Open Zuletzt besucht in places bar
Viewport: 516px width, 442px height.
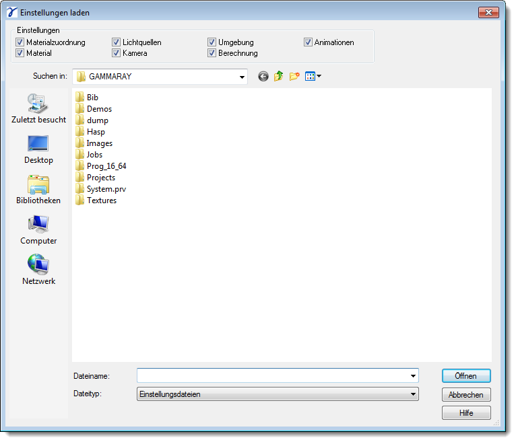click(38, 109)
